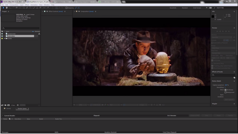Open ORIGINAL item dropdown arrow
The width and height of the screenshot is (238, 134).
click(x=24, y=15)
